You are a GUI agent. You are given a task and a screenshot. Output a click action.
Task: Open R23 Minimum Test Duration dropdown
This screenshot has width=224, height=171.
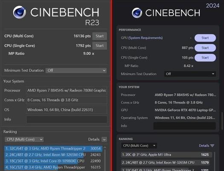76,71
